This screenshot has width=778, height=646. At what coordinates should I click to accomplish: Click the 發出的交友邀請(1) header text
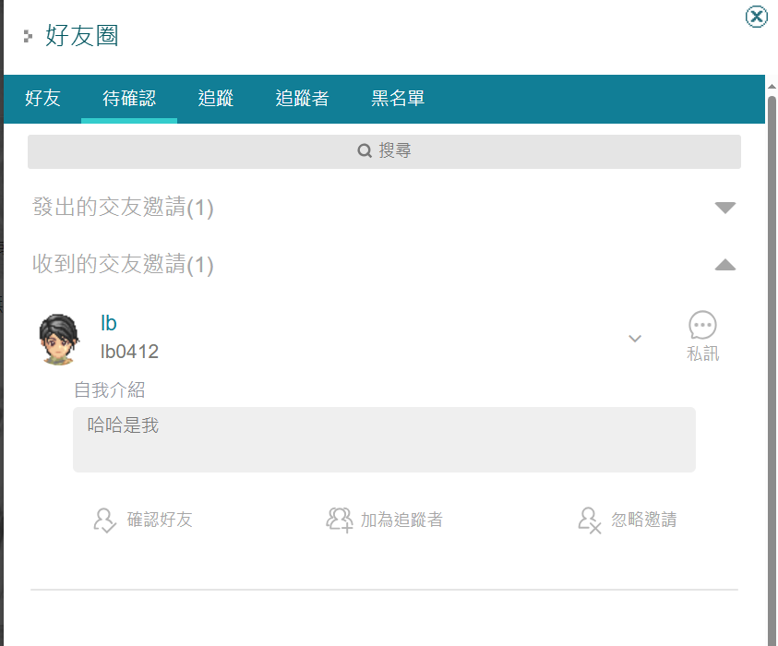(x=123, y=208)
